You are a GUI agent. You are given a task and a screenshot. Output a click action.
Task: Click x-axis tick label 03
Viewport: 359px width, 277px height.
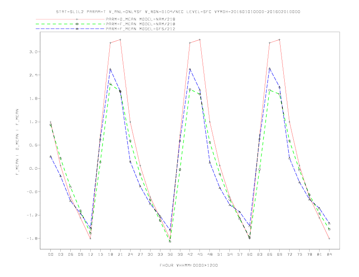(60, 254)
